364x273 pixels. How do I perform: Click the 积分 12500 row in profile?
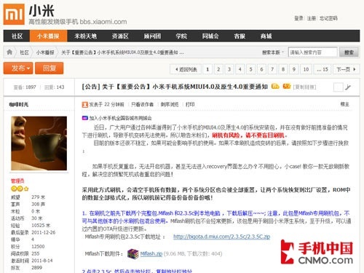[28, 247]
